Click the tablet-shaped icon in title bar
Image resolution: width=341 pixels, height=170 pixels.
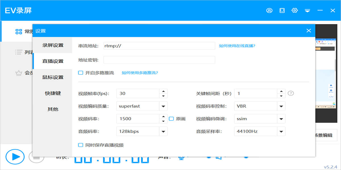(x=282, y=10)
